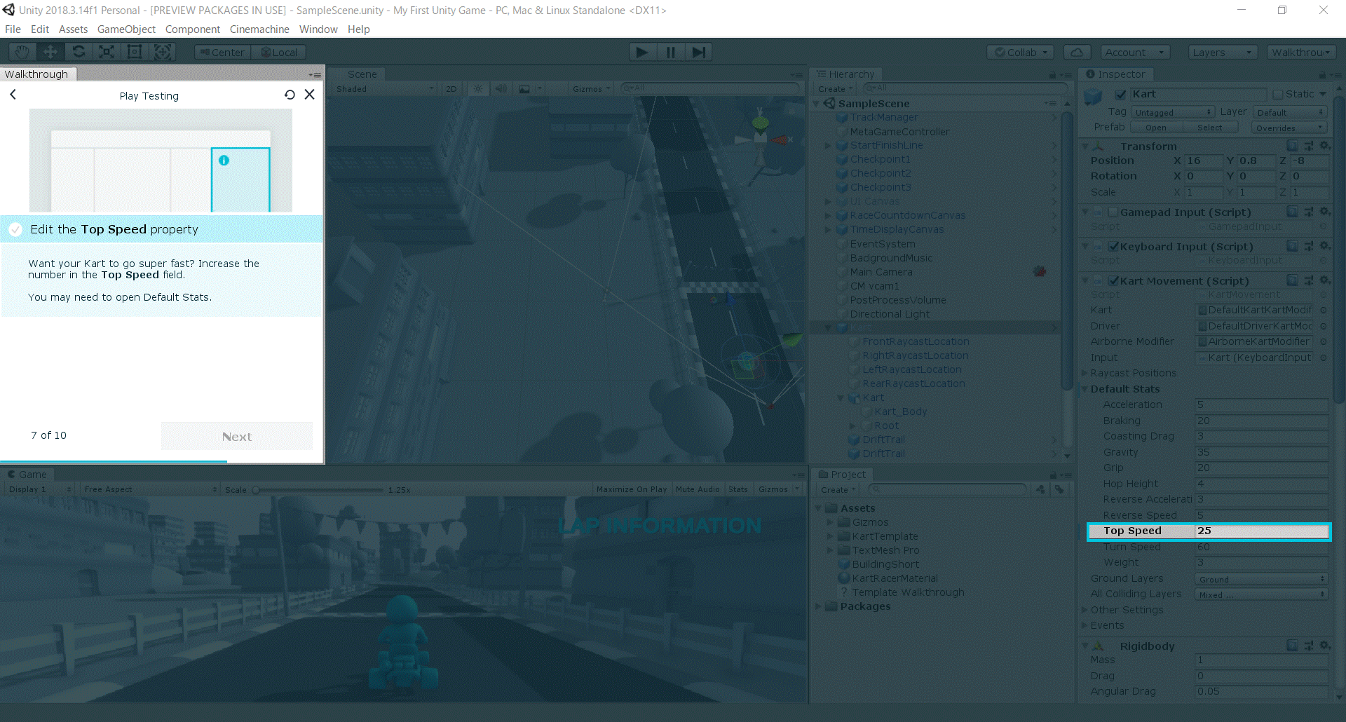The width and height of the screenshot is (1346, 722).
Task: Expand the Raycast Positions section
Action: pos(1085,373)
